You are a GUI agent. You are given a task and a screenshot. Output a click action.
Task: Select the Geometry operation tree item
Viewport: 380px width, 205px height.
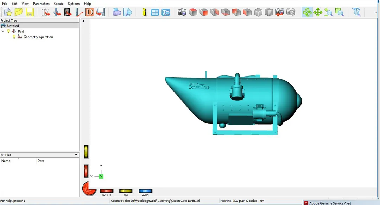(x=38, y=37)
